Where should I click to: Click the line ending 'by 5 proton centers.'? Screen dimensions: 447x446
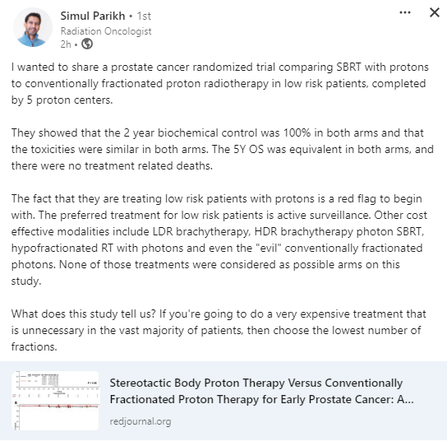tap(62, 100)
